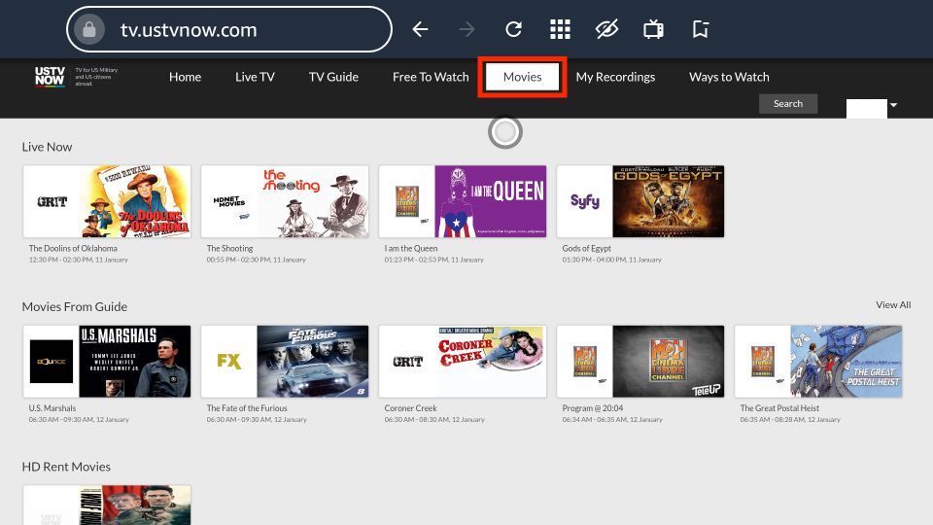Select the Free To Watch menu item
933x525 pixels.
click(x=431, y=77)
